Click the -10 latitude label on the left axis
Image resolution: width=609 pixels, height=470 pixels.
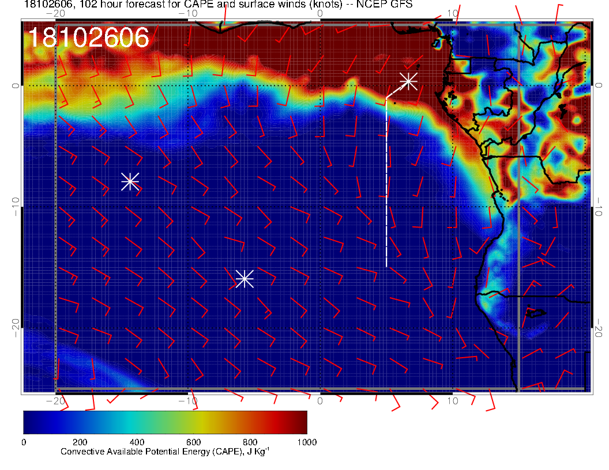13,206
